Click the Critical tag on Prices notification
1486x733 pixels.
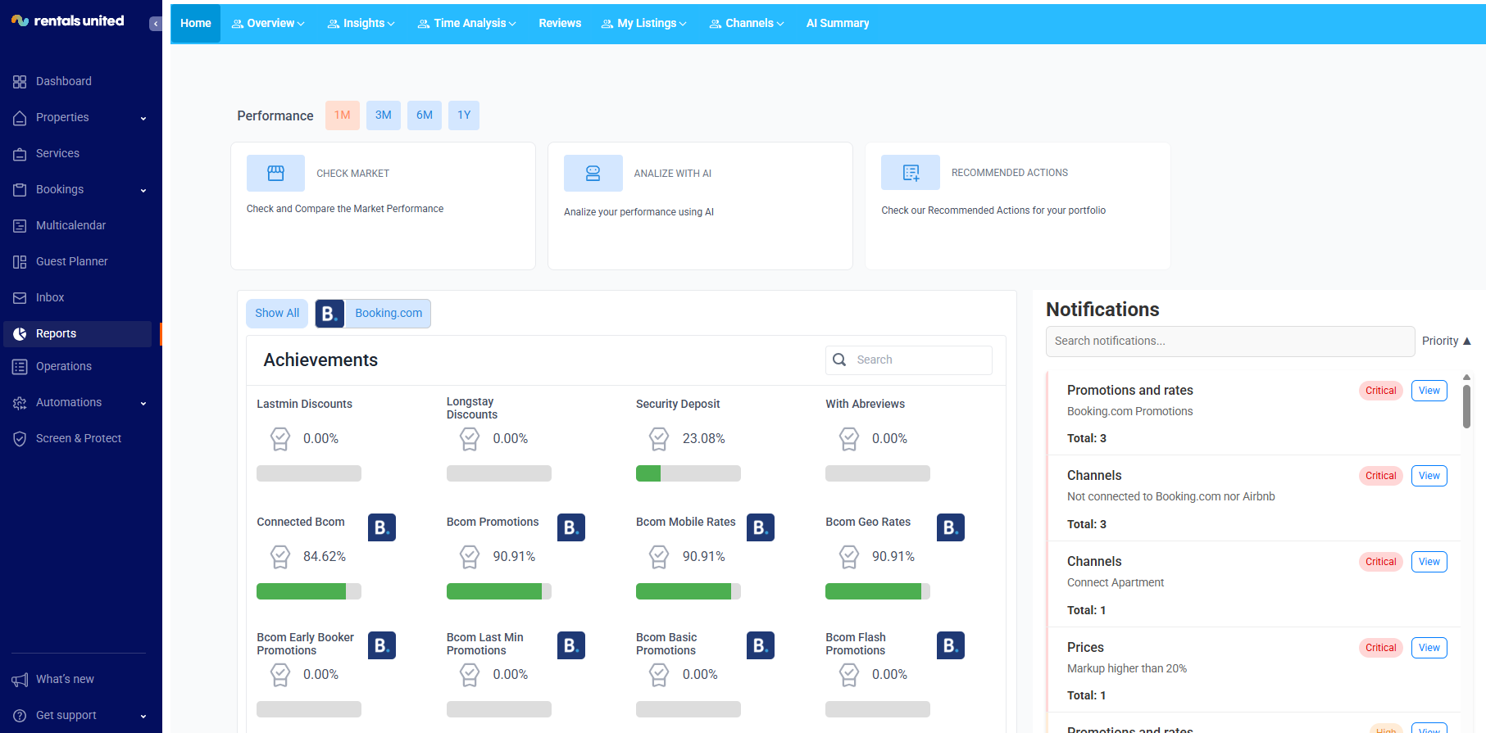[x=1381, y=648]
